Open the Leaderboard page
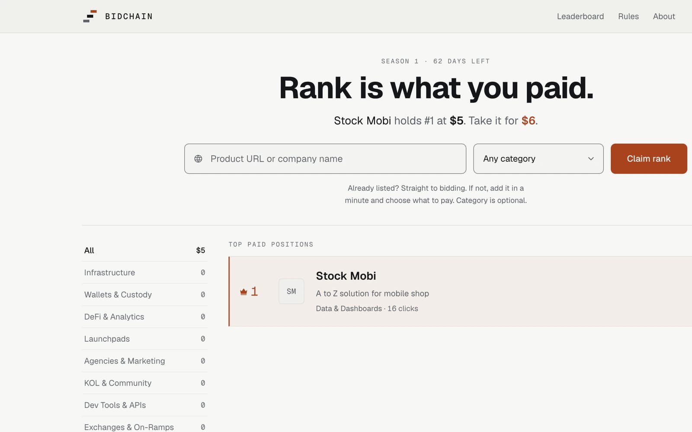The height and width of the screenshot is (432, 692). click(580, 16)
